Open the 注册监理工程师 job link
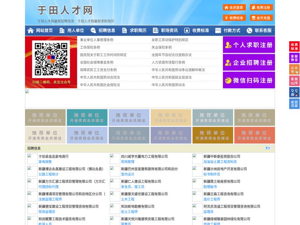300x225 pixels. pos(50,199)
